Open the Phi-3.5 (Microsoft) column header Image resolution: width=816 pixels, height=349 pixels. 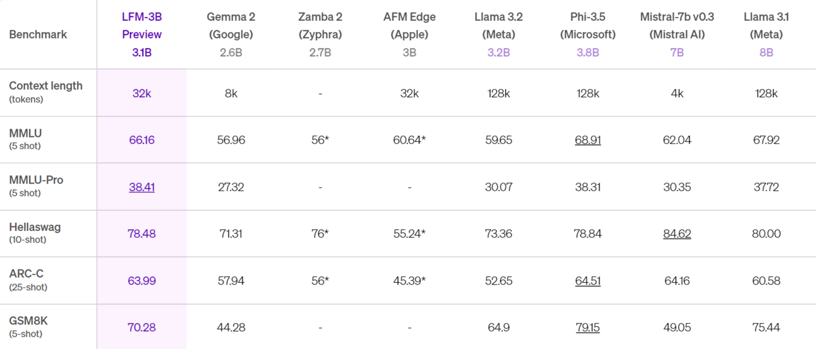click(587, 34)
